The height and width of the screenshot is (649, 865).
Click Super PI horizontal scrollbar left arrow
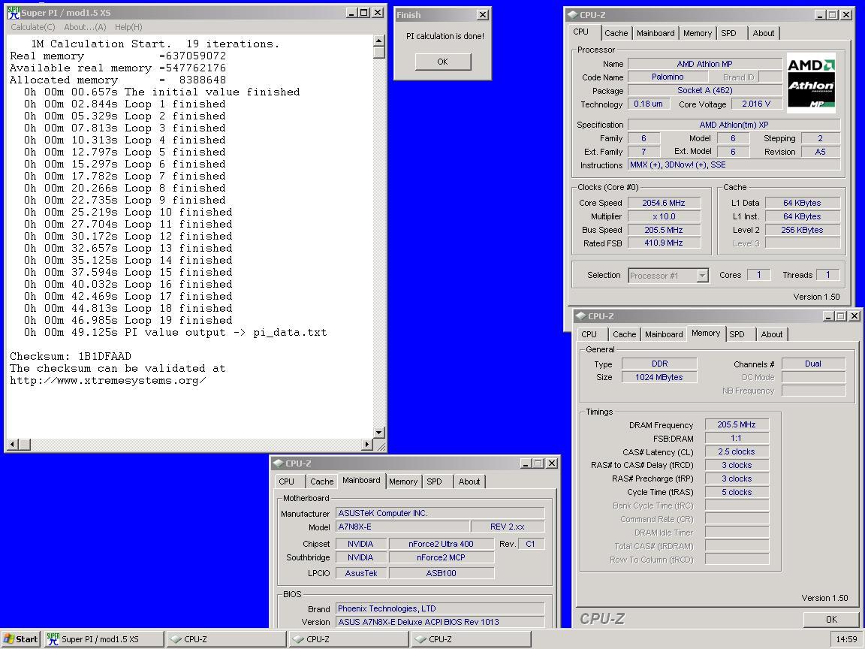[13, 444]
